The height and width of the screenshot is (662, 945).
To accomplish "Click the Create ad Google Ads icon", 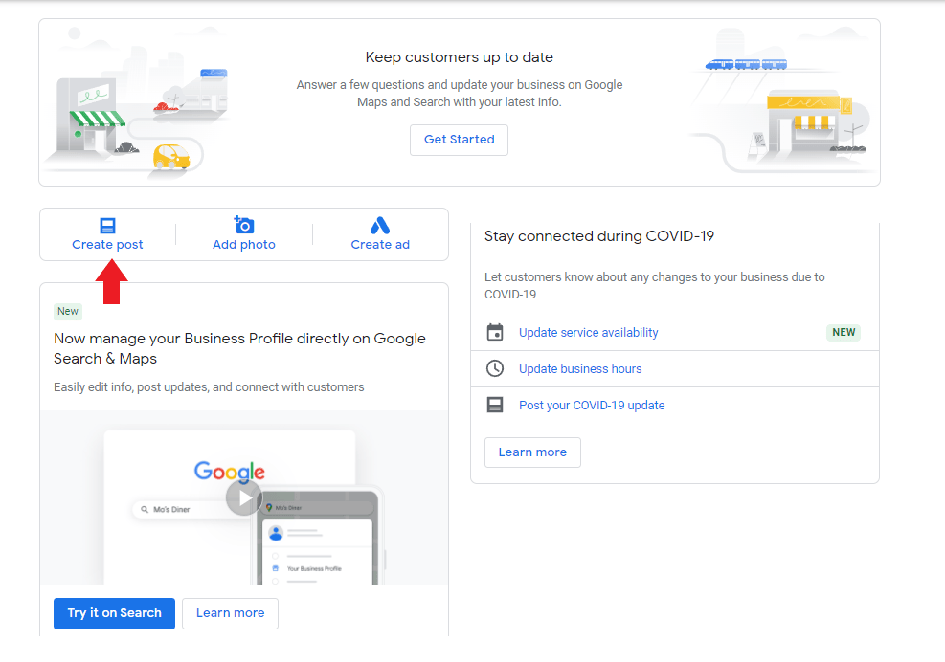I will click(380, 226).
